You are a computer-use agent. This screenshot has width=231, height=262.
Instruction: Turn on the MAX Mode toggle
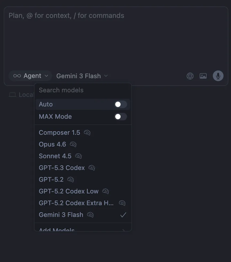121,117
